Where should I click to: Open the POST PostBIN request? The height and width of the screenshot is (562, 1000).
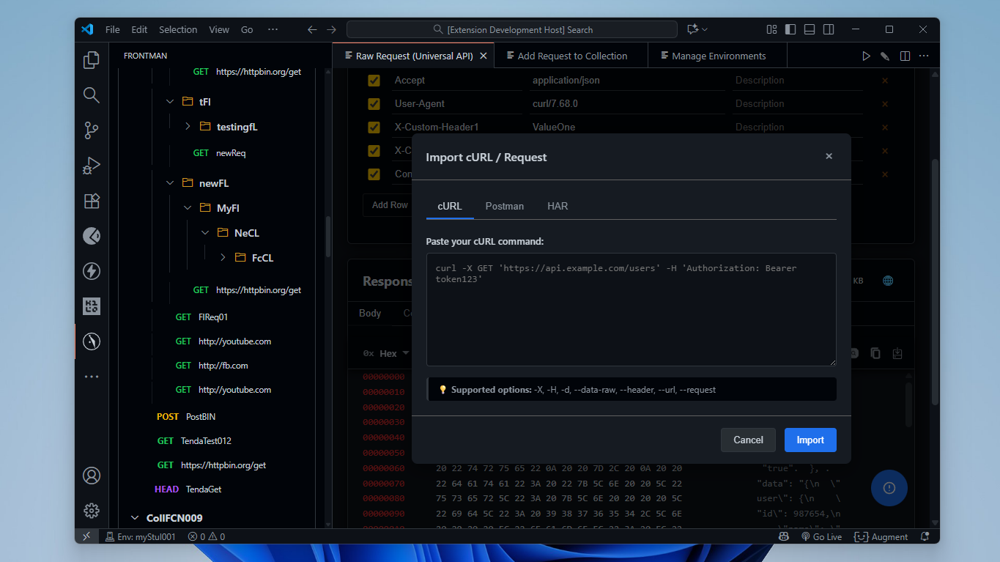pos(186,416)
